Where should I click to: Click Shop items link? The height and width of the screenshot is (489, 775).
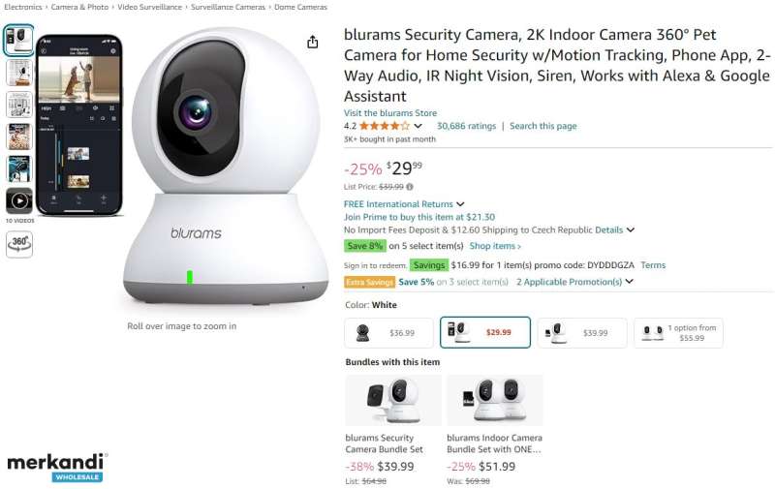click(495, 246)
